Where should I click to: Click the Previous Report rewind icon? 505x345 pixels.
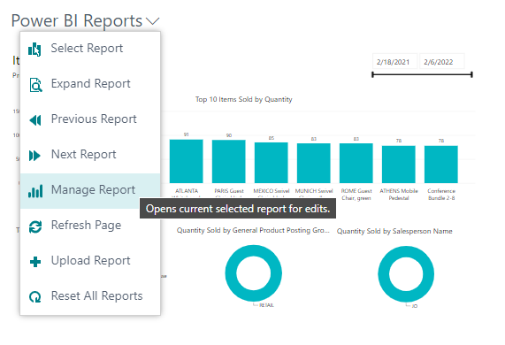pos(35,120)
